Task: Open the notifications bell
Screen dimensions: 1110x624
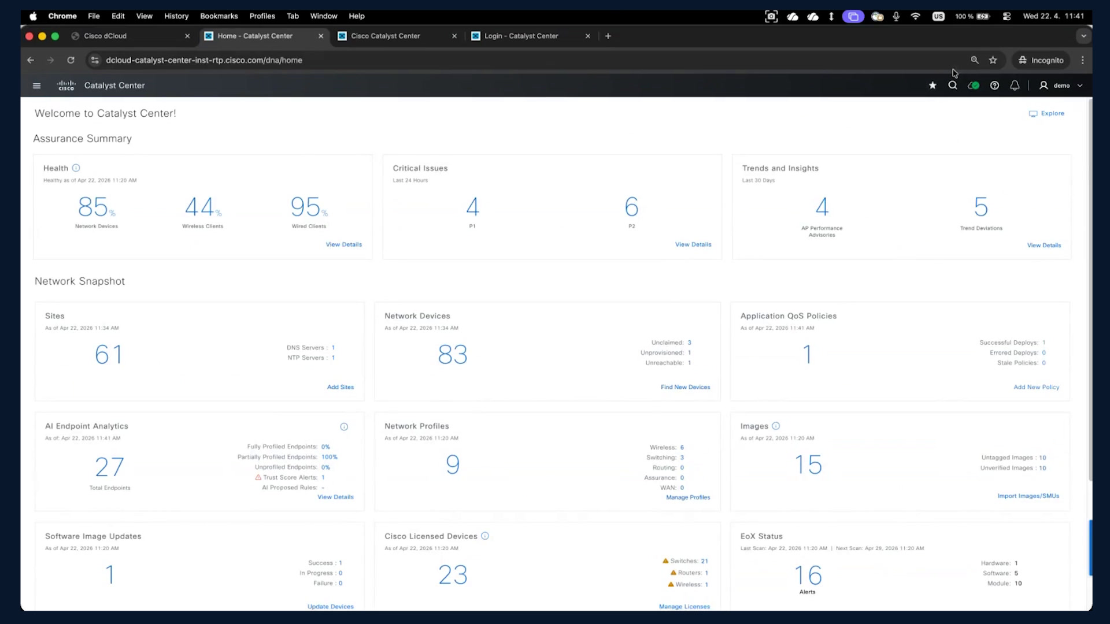Action: pyautogui.click(x=1015, y=86)
